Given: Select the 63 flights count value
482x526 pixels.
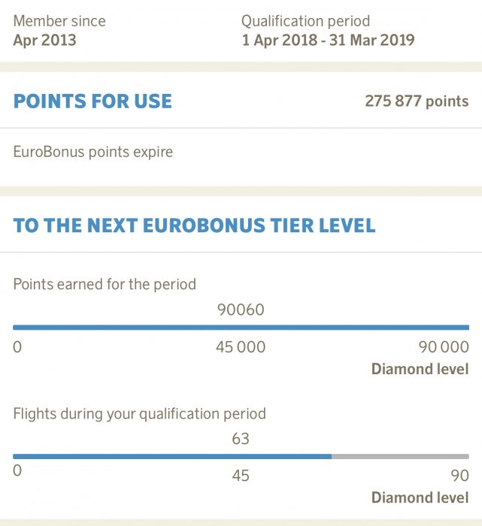Looking at the screenshot, I should [241, 438].
